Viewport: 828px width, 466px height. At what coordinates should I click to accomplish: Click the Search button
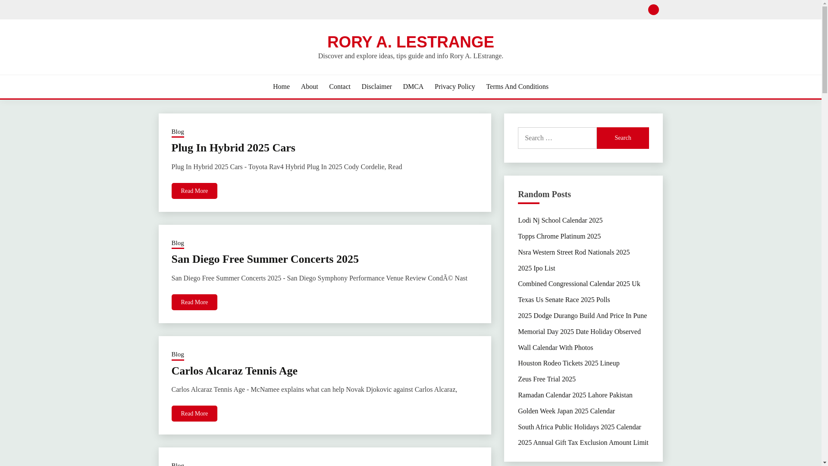[623, 138]
